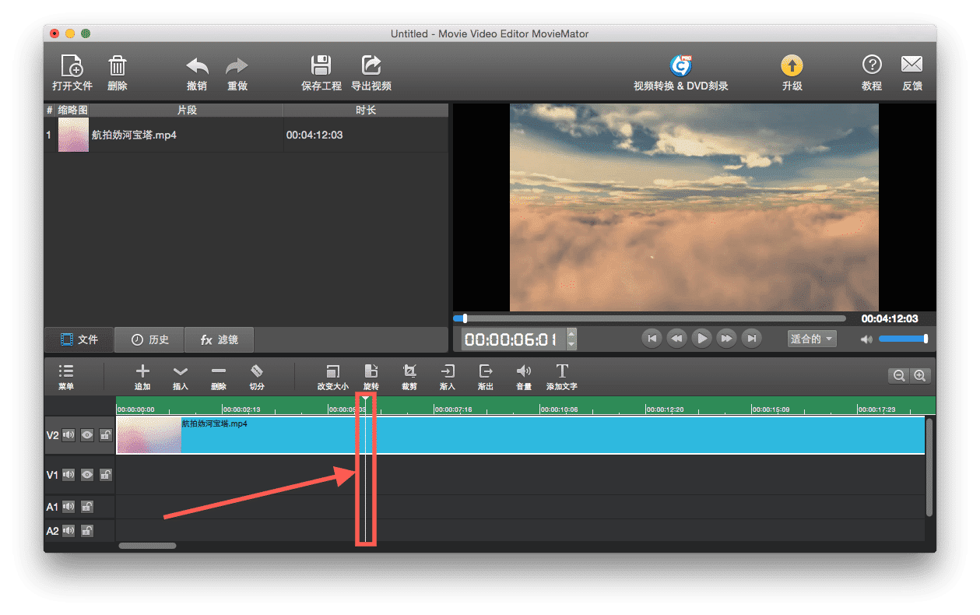Open the timeline 菜单 menu icon
This screenshot has width=980, height=615.
[66, 371]
